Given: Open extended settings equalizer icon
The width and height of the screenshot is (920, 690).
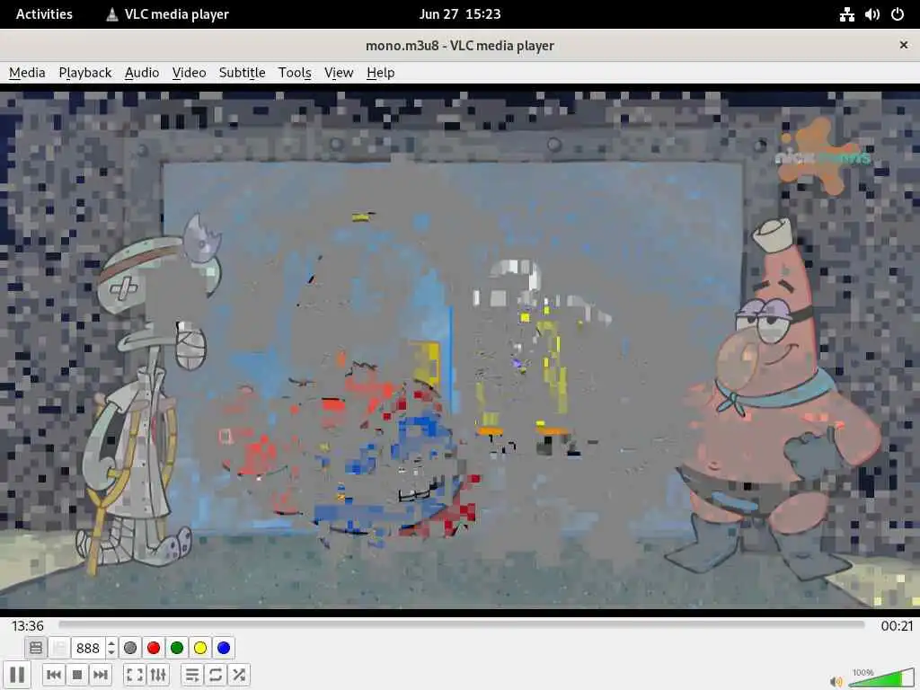Looking at the screenshot, I should (x=158, y=675).
